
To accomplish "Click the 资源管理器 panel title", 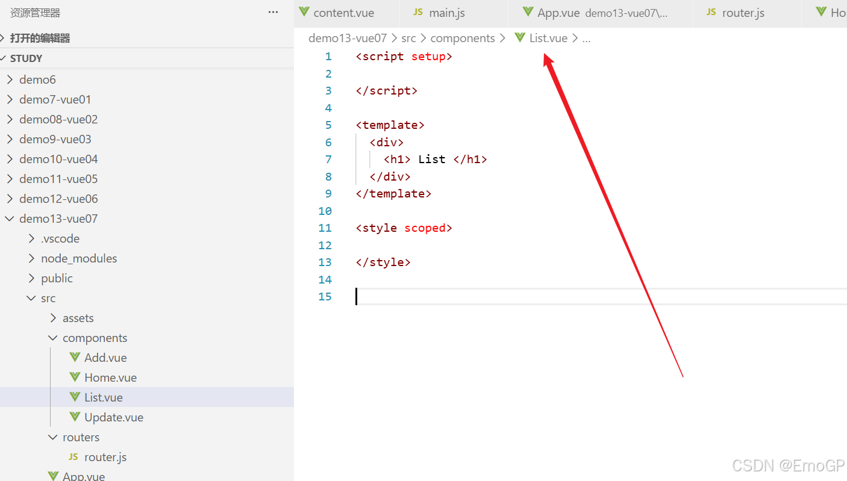I will tap(36, 13).
